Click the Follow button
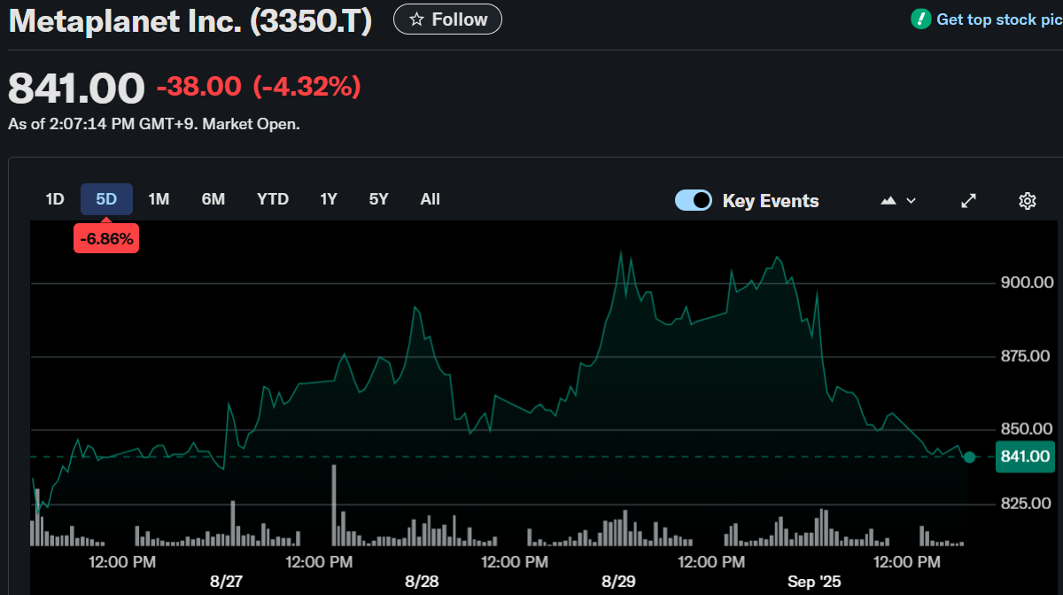 click(447, 19)
